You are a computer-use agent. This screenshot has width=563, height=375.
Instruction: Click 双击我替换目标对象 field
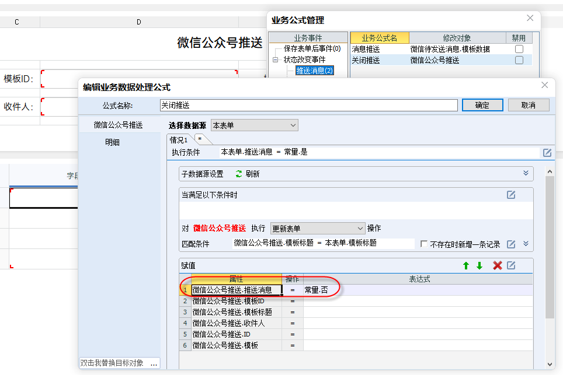(112, 363)
